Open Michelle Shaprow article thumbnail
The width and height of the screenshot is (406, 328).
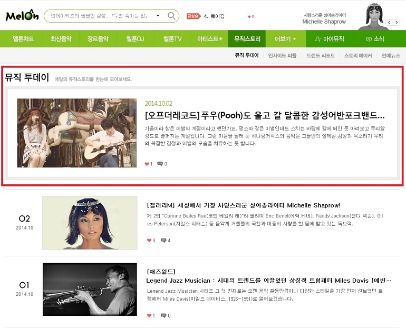(x=90, y=223)
